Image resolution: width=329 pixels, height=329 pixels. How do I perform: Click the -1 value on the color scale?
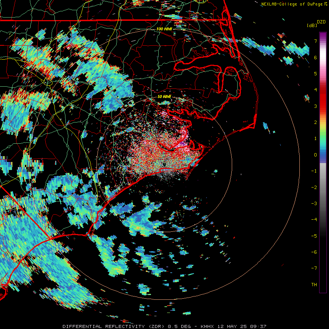pyautogui.click(x=314, y=171)
